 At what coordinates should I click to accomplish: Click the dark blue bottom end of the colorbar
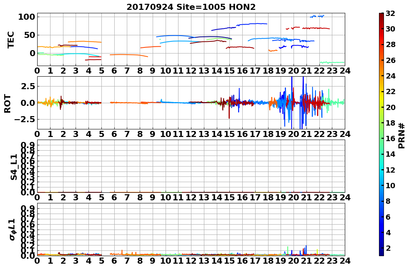tap(381, 254)
